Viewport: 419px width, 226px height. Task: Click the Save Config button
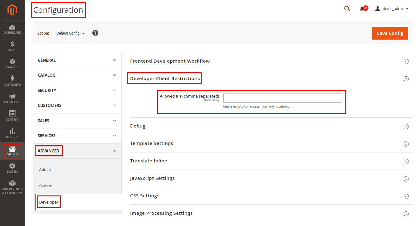390,33
